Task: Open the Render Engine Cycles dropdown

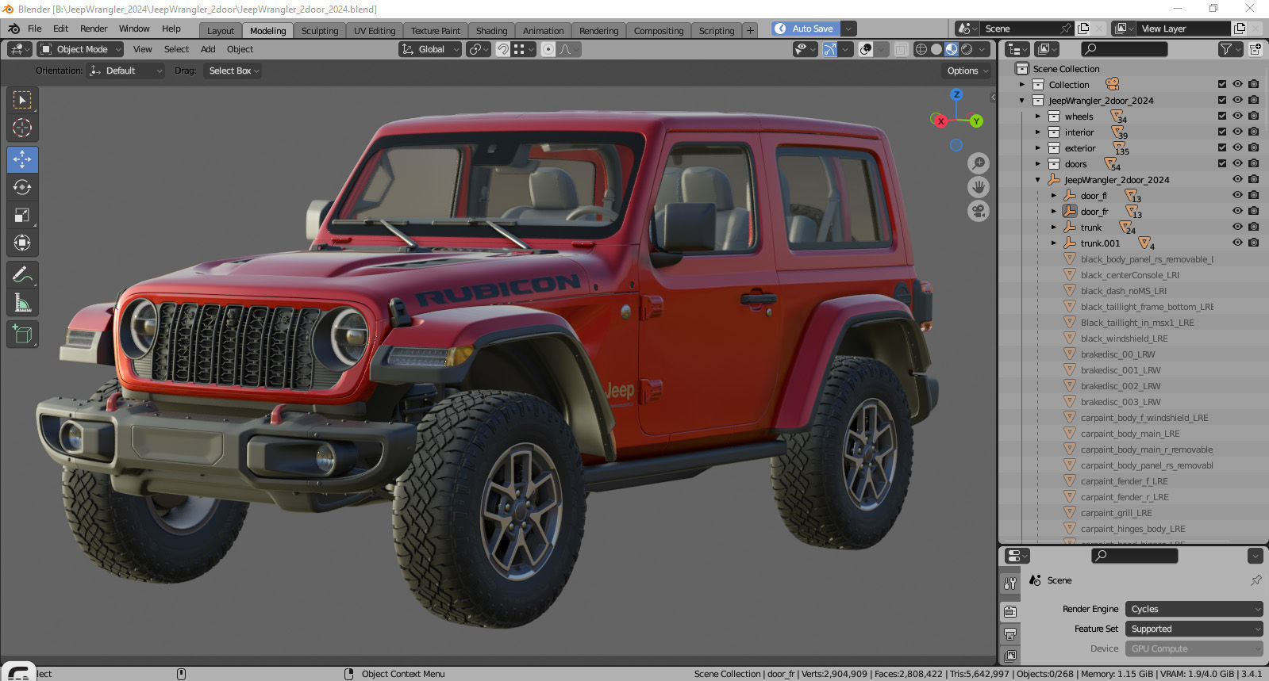Action: [1194, 609]
